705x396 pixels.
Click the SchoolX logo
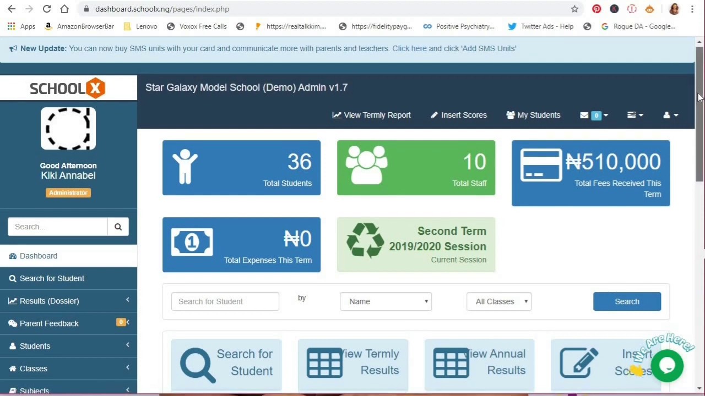pos(67,88)
